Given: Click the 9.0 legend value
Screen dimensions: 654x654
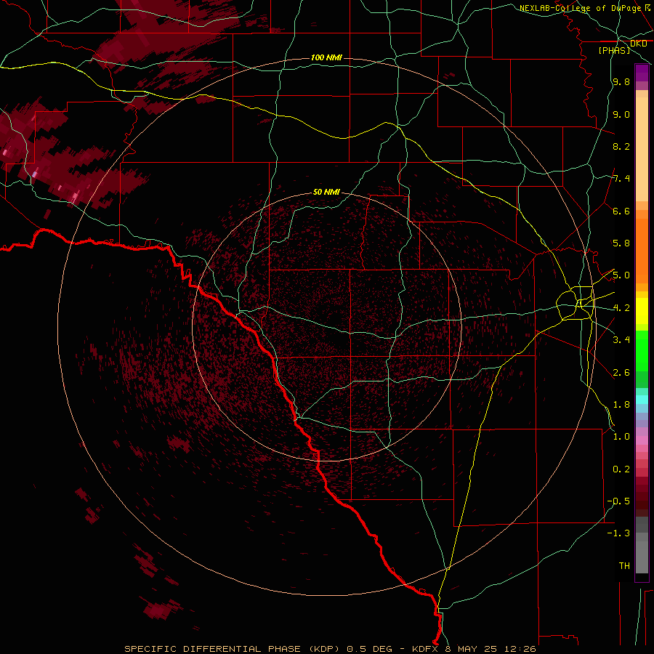Looking at the screenshot, I should tap(621, 115).
